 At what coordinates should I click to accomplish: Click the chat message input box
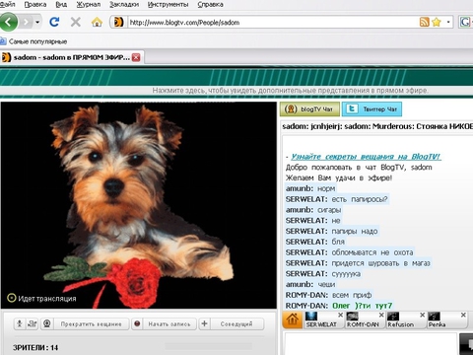point(371,344)
